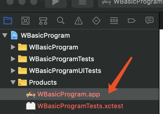Collapse the WBasicProgram project root
This screenshot has height=114, width=163.
(5, 35)
